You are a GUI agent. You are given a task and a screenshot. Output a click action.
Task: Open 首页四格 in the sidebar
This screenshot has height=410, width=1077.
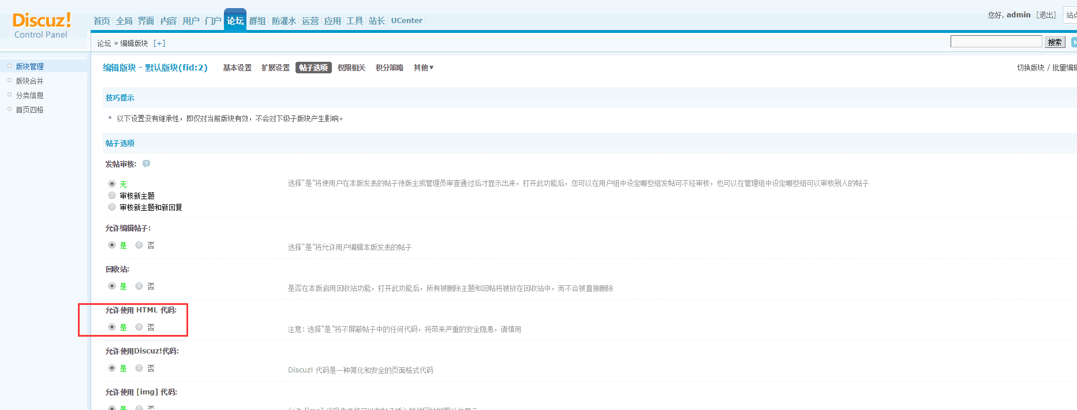pos(30,110)
